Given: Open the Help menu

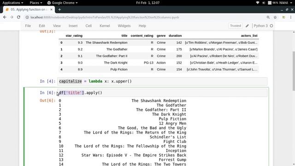Looking at the screenshot, I should point(142,26).
